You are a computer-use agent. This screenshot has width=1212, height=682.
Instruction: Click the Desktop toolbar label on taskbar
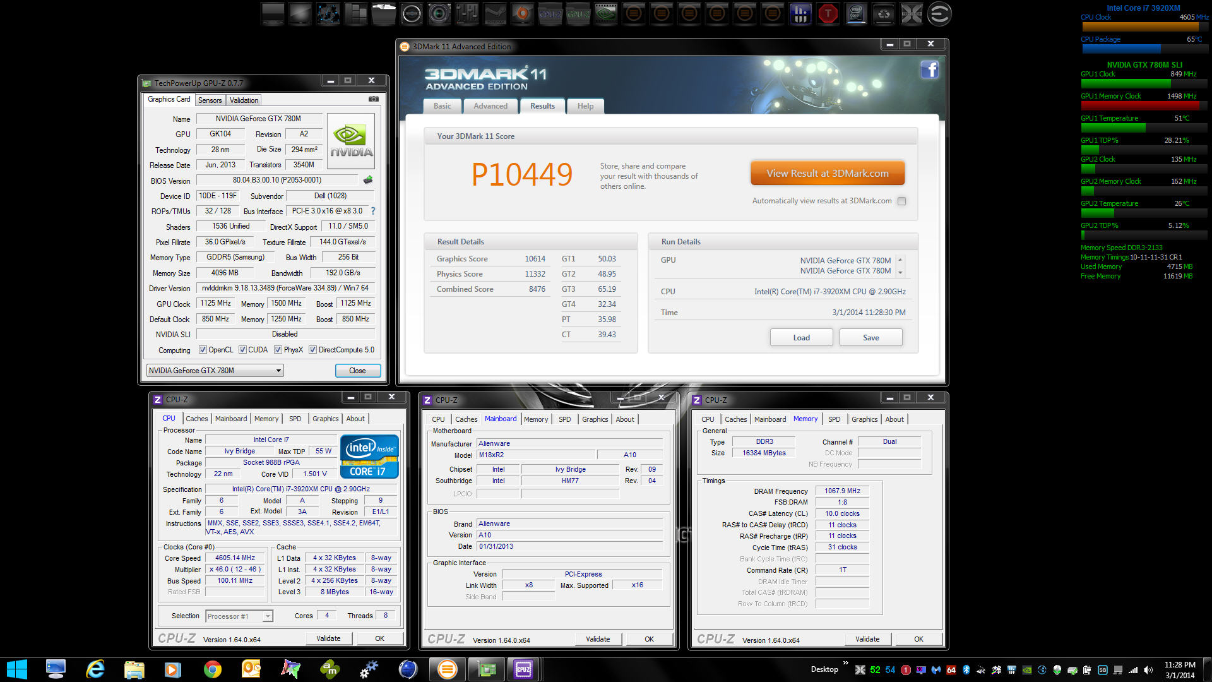824,669
